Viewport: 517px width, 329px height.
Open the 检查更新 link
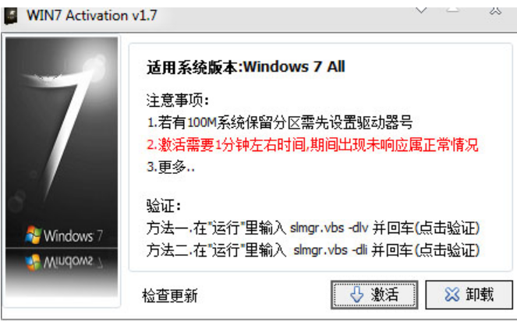(170, 295)
